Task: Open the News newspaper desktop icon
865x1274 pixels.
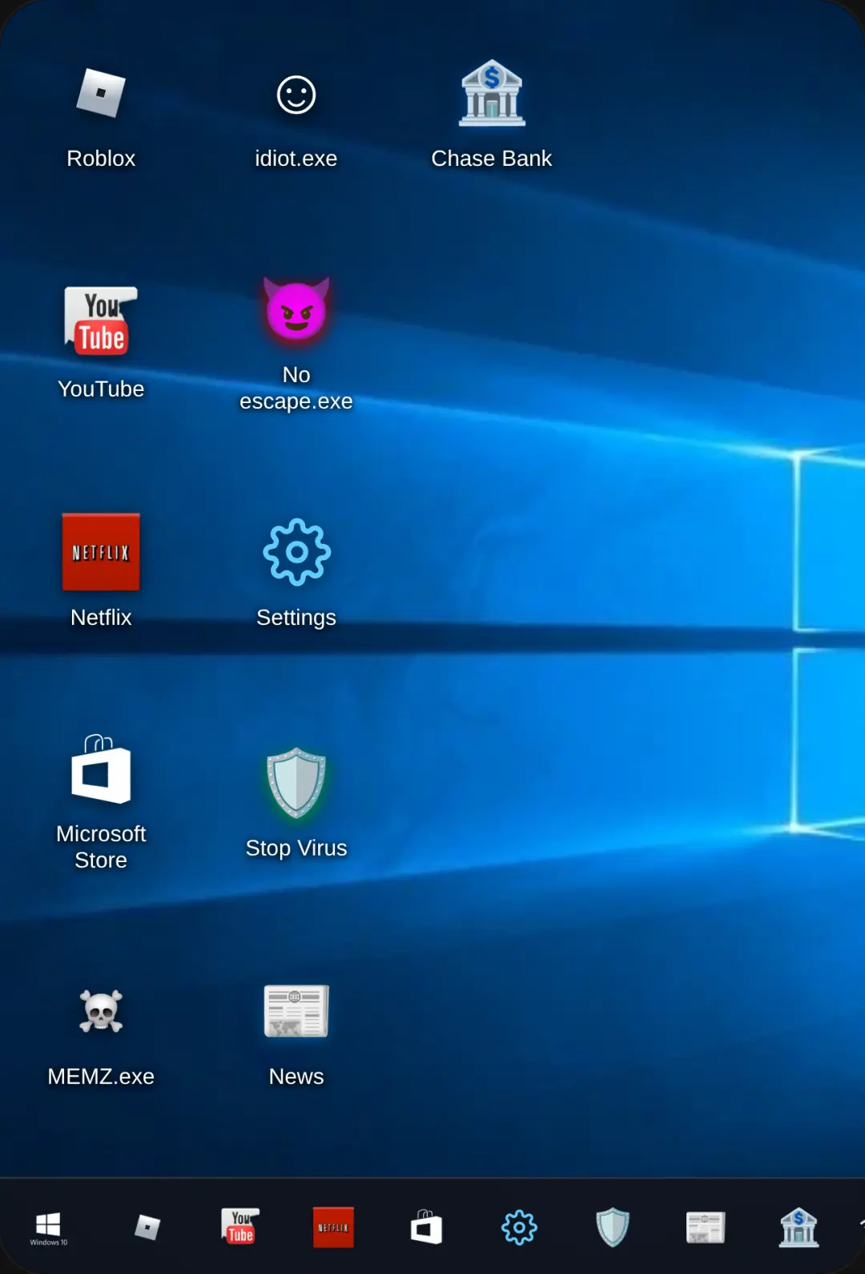Action: point(296,1011)
